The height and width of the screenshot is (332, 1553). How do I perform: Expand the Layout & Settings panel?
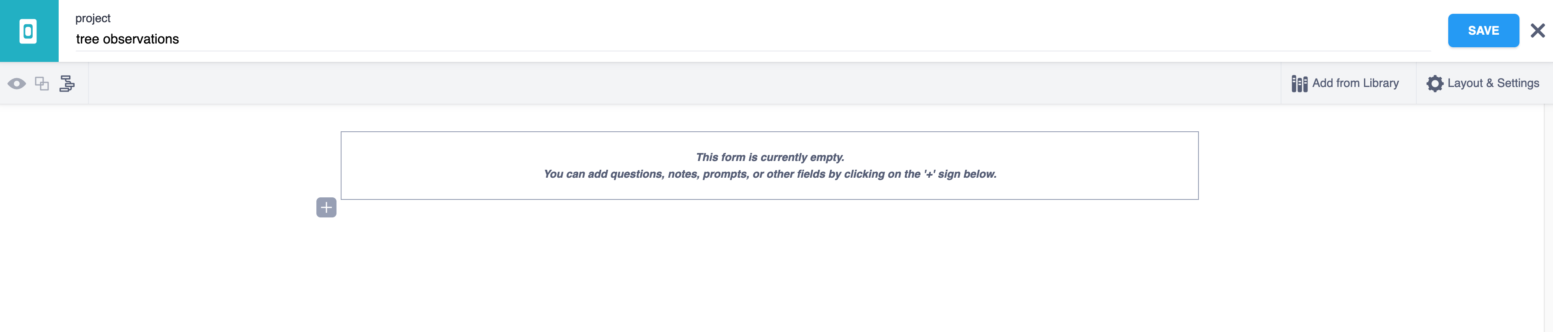[1493, 84]
